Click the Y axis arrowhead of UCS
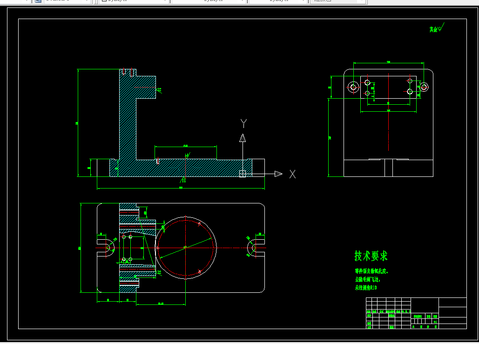The width and height of the screenshot is (479, 344). pyautogui.click(x=243, y=138)
